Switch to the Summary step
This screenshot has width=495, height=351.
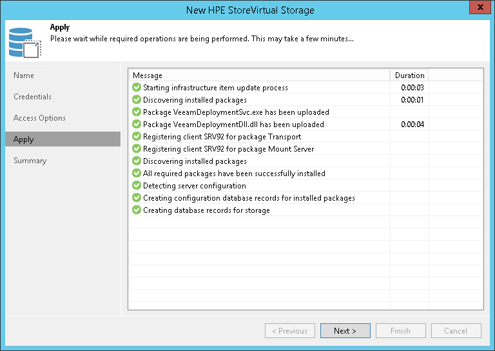tap(30, 161)
